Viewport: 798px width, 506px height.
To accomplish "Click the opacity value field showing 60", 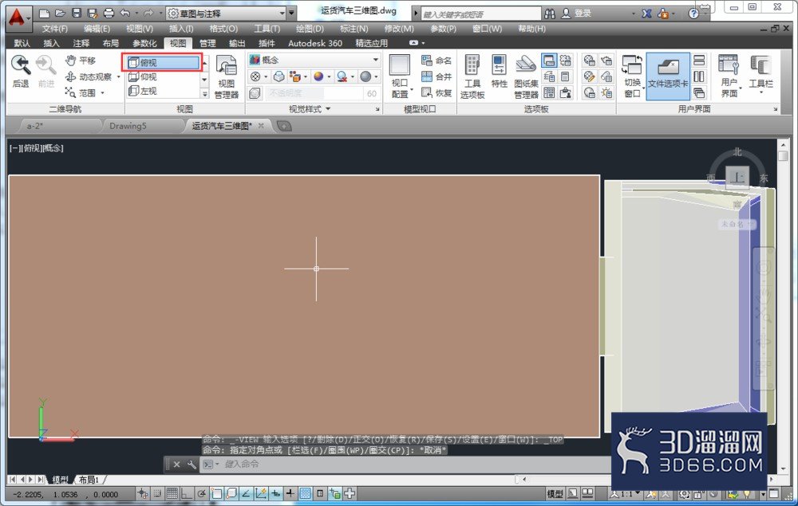I will coord(372,93).
